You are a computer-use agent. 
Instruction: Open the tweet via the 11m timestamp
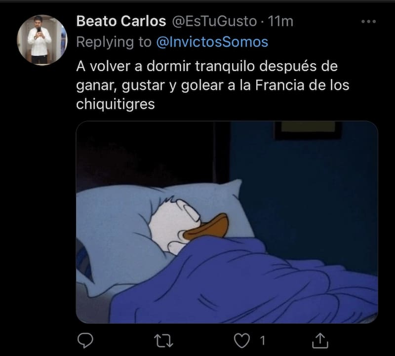pyautogui.click(x=280, y=21)
